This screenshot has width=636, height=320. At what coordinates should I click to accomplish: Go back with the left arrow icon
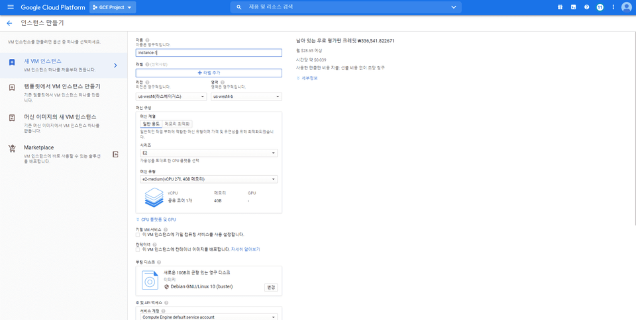tap(9, 23)
